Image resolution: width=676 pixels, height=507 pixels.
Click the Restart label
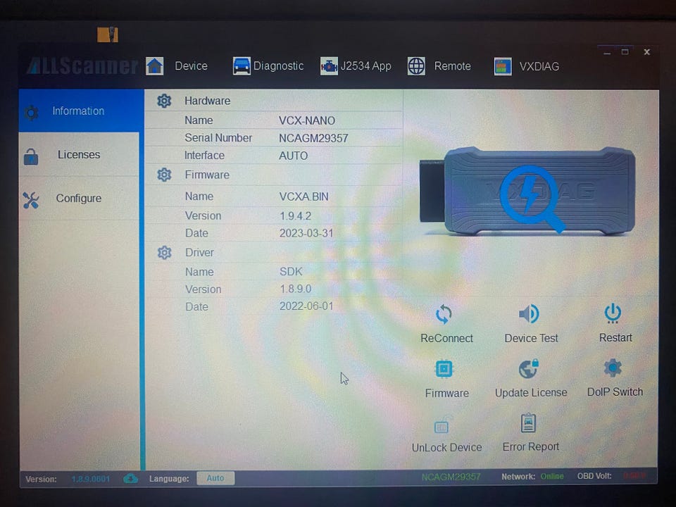point(615,337)
